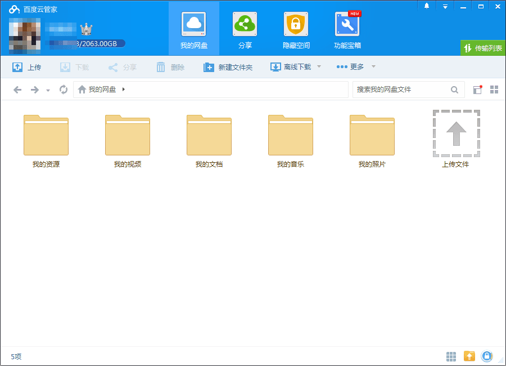Open the 分享 sharing tab

click(245, 28)
